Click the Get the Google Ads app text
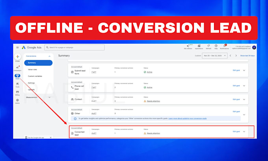This screenshot has width=268, height=161. 36,137
